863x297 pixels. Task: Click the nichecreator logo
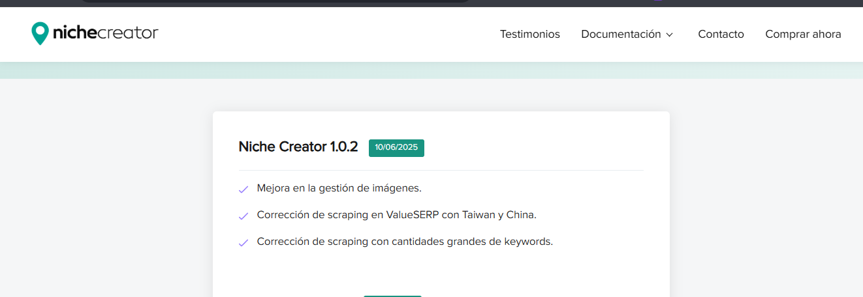tap(95, 33)
